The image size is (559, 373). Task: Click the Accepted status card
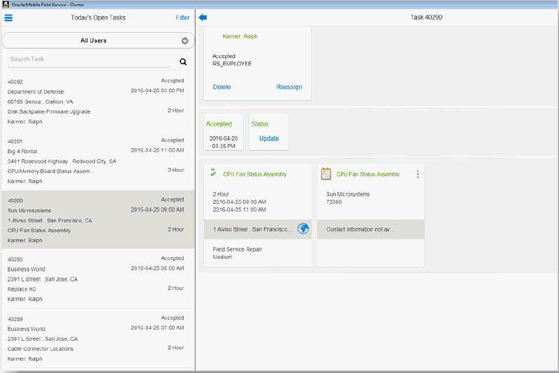(224, 132)
